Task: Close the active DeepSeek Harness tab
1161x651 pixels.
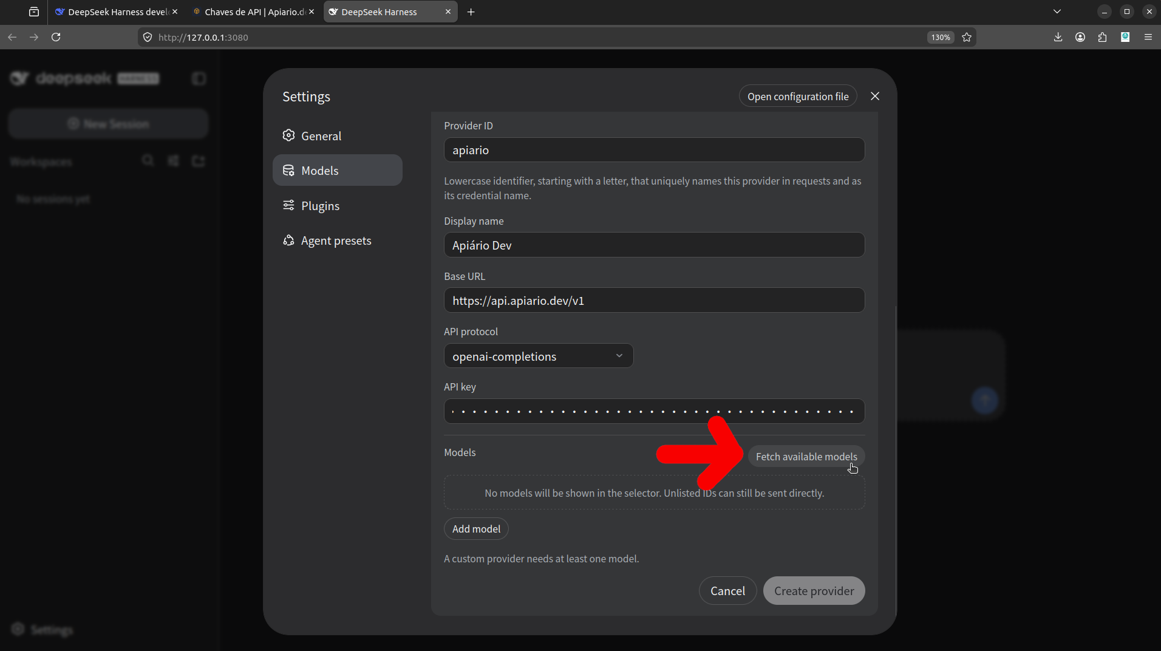Action: coord(448,12)
